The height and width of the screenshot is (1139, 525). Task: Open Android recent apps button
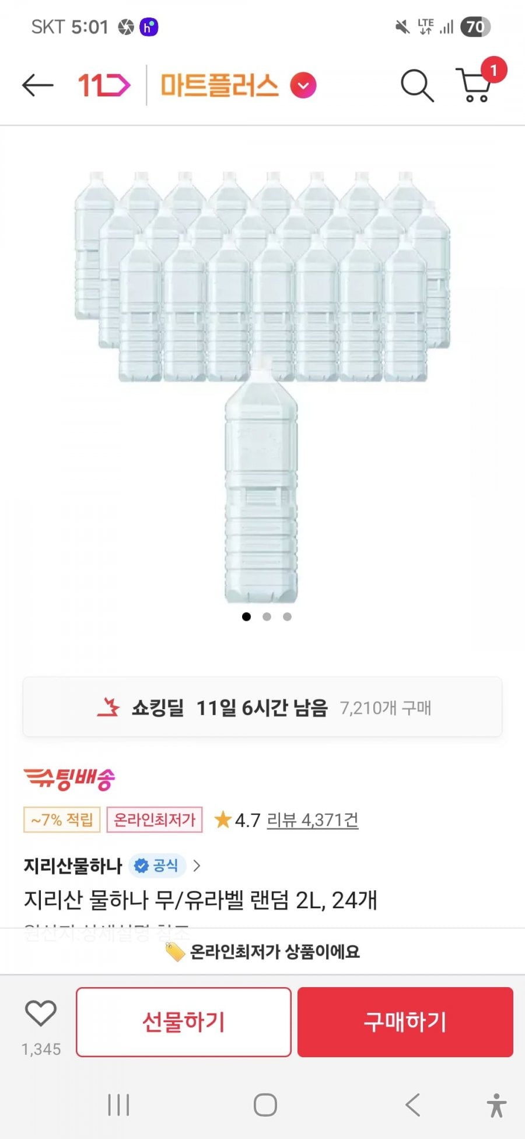118,1105
